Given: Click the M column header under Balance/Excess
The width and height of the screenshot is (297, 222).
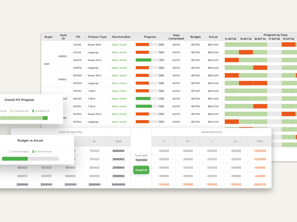Looking at the screenshot, I should (187, 141).
